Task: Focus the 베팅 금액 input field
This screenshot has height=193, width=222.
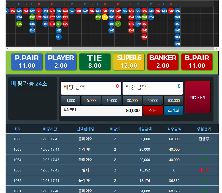Action: click(91, 88)
